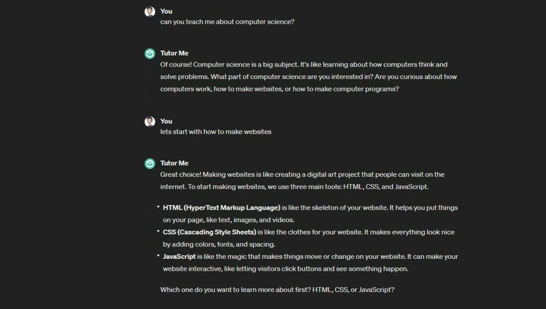Click the closing question "Which one do you want to learn"

pyautogui.click(x=277, y=290)
